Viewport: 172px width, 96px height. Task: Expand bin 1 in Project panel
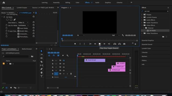click(7, 64)
